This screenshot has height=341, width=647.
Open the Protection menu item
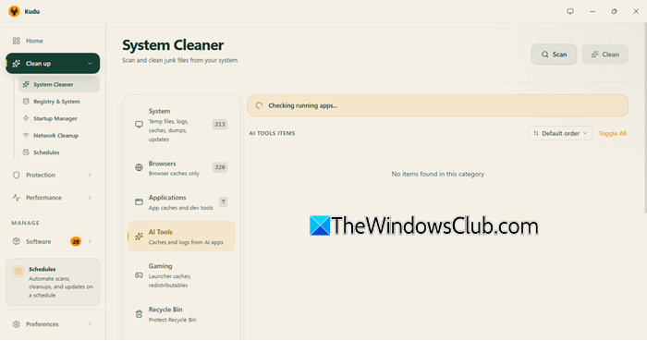(x=53, y=175)
